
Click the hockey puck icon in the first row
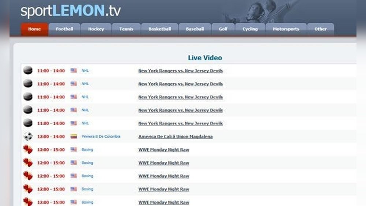point(28,71)
